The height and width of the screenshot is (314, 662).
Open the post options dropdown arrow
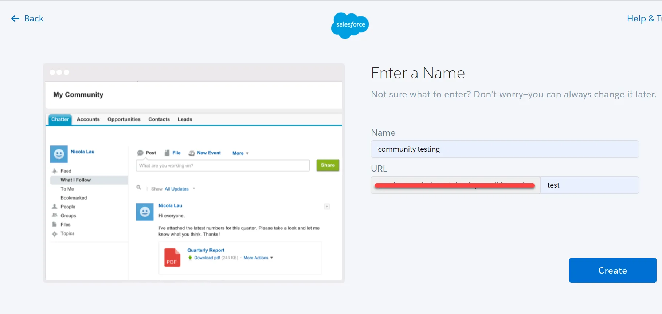(x=327, y=207)
